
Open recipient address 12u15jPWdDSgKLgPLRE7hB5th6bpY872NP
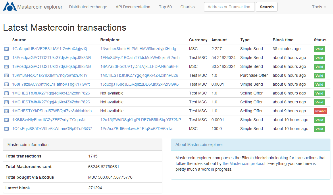point(140,120)
